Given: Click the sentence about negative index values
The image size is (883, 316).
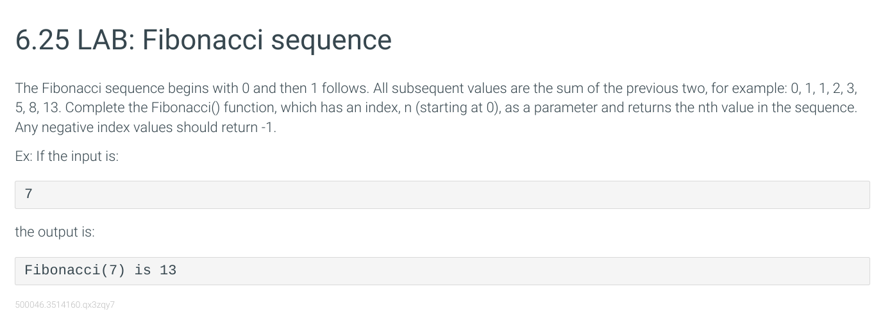Looking at the screenshot, I should pos(146,127).
